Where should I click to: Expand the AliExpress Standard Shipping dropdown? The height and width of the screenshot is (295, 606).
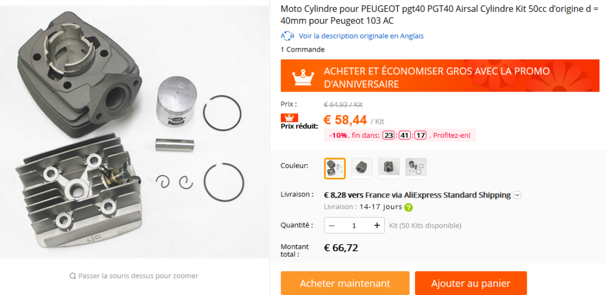(517, 195)
